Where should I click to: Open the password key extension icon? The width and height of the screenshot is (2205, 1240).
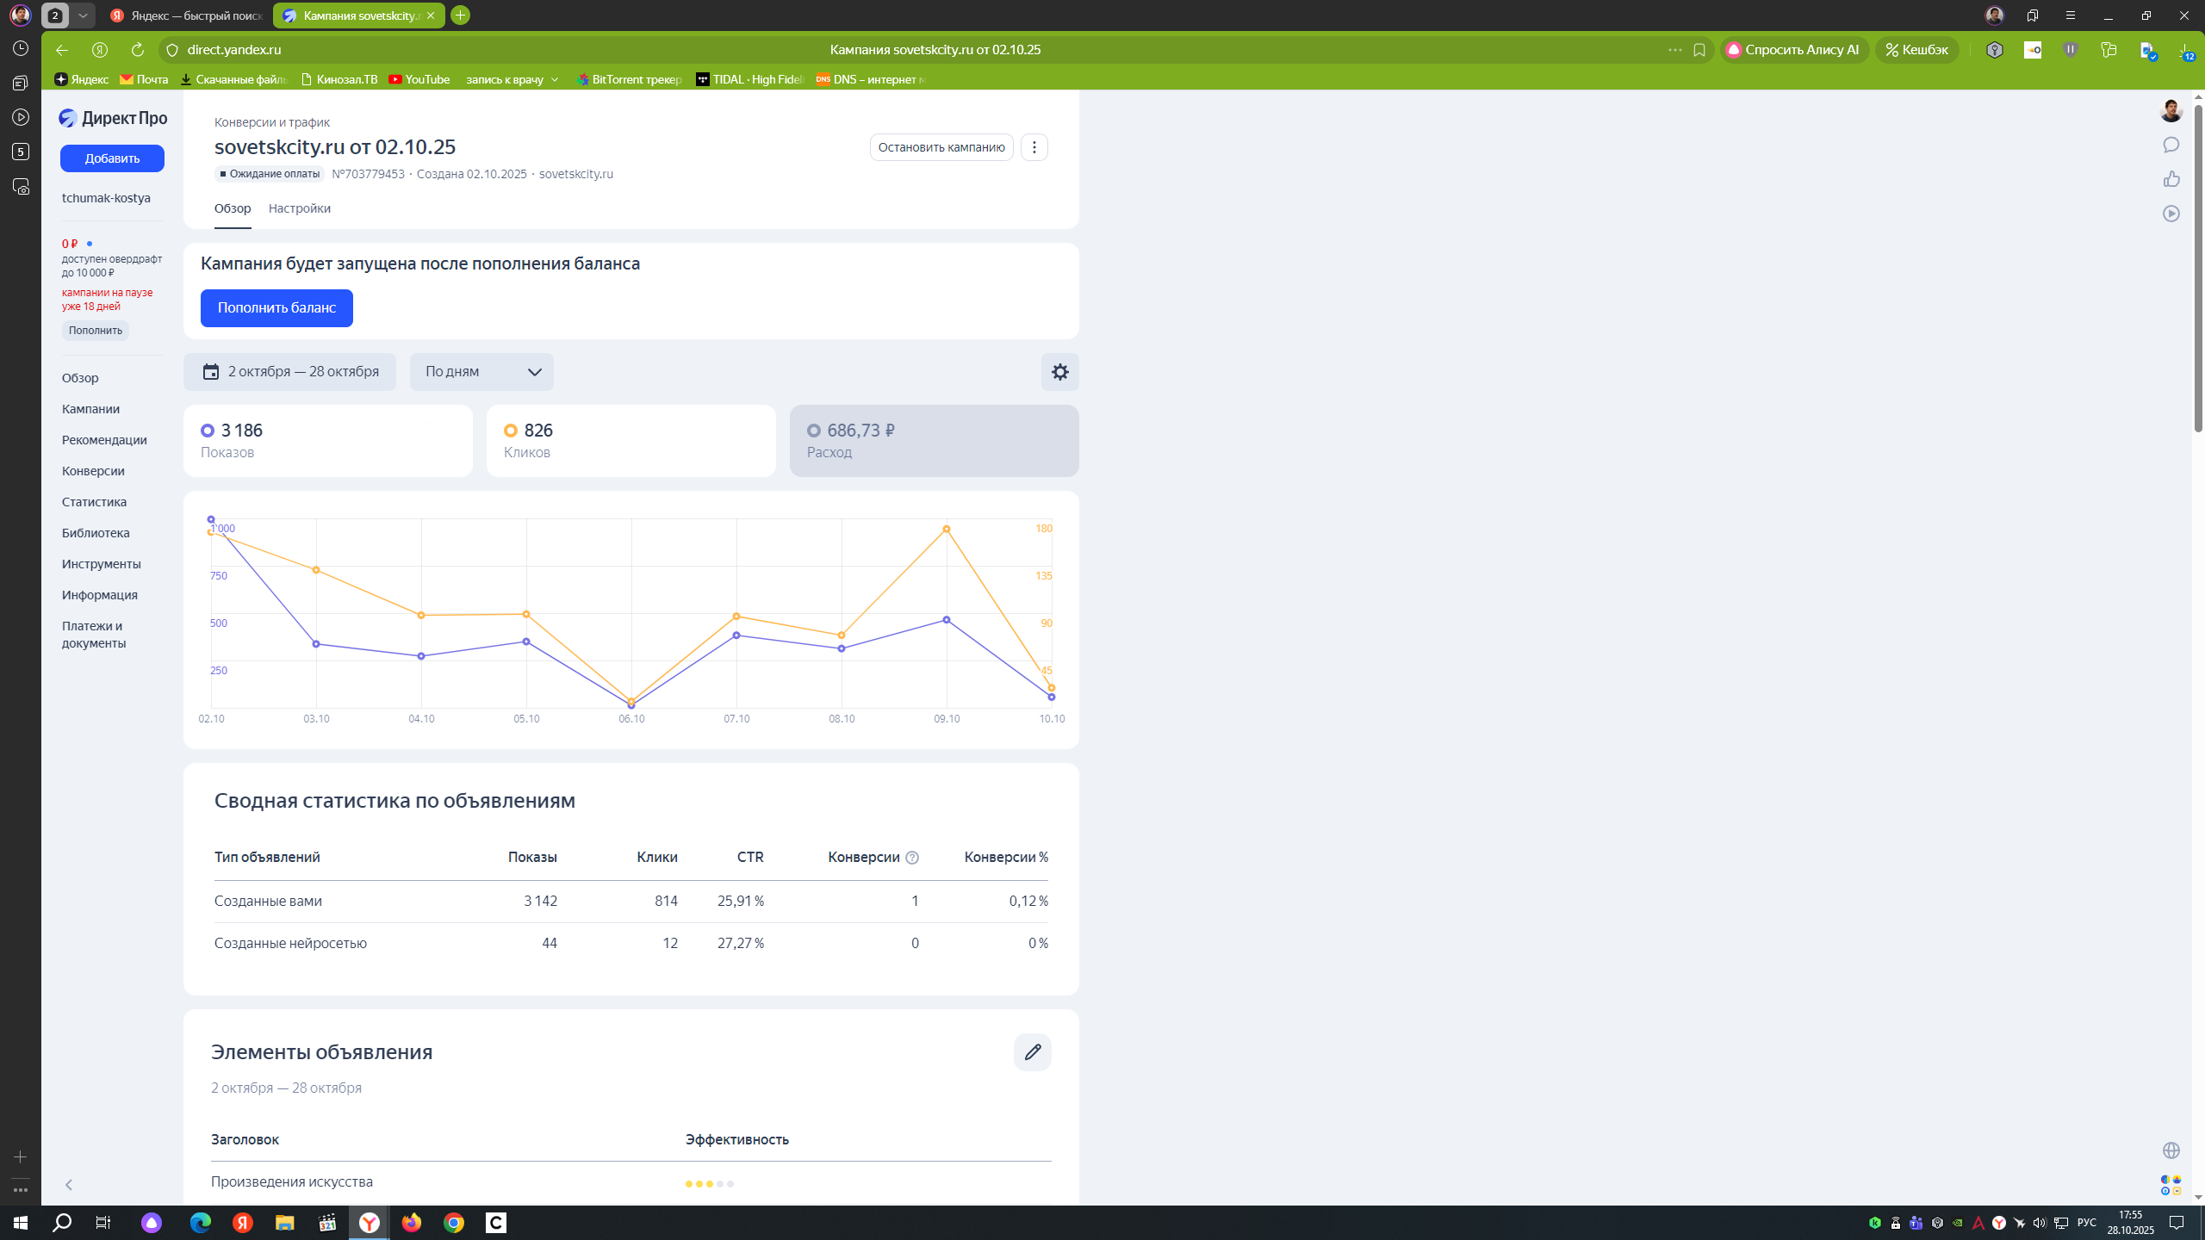pos(1994,50)
